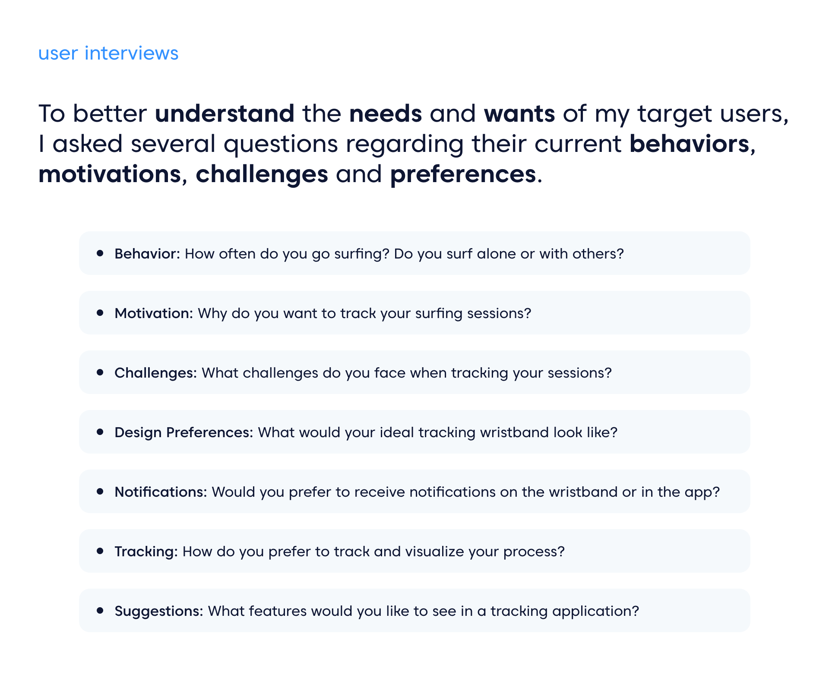829x681 pixels.
Task: Click the bold word 'challenges' in the intro
Action: pyautogui.click(x=262, y=174)
